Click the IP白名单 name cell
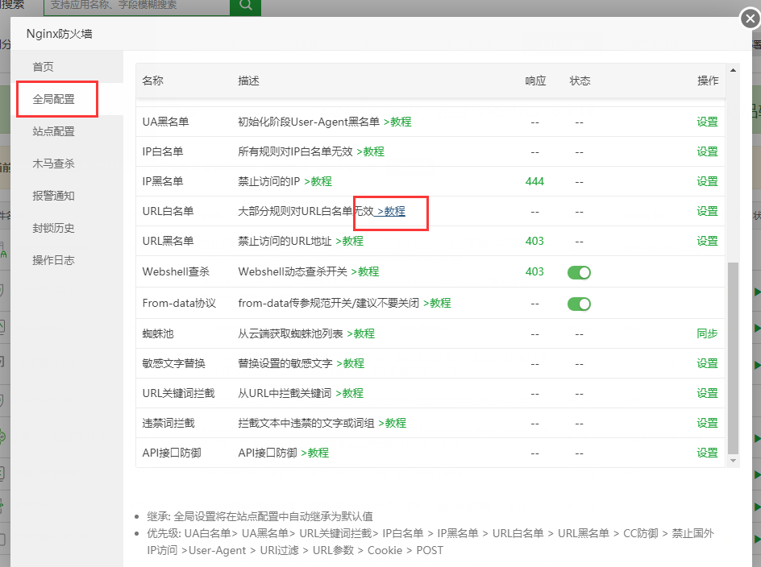Viewport: 761px width, 567px height. pos(163,151)
